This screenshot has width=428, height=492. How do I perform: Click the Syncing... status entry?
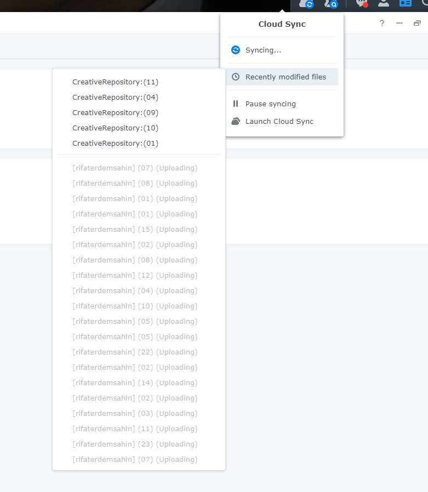tap(282, 50)
